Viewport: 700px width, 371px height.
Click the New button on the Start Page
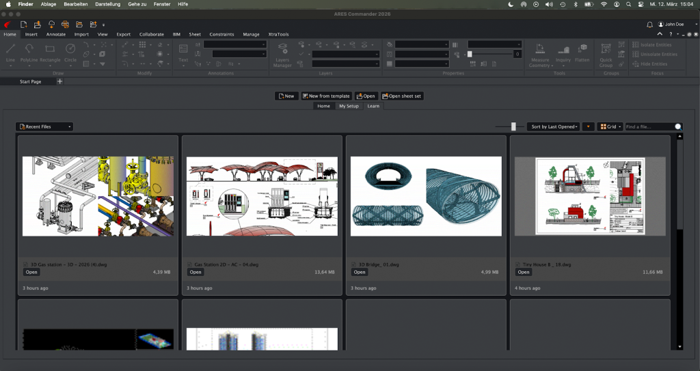(x=286, y=96)
